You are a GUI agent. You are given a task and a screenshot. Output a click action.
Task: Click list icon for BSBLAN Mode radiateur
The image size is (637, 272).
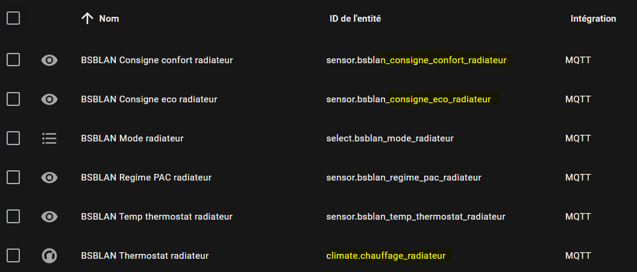(49, 138)
